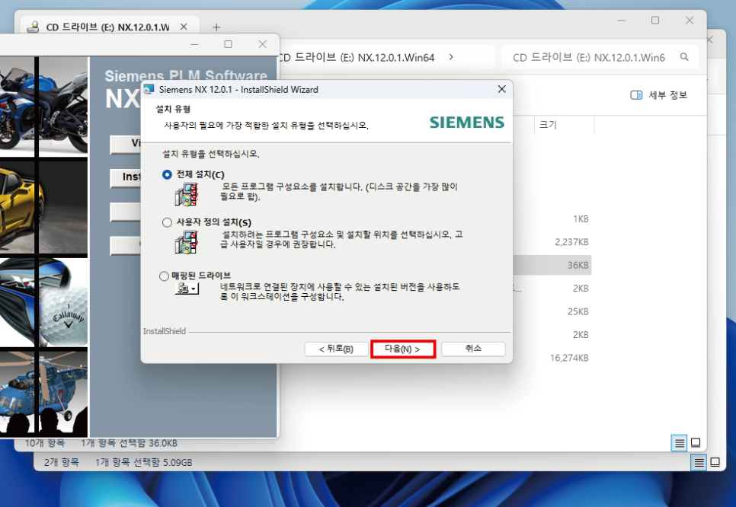Select the file row sized 36KB
The height and width of the screenshot is (507, 736).
552,265
